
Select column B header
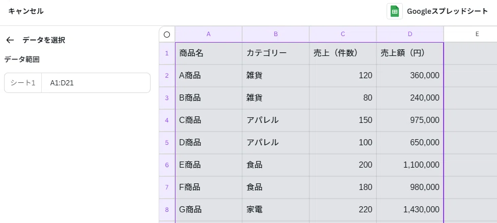[x=276, y=34]
